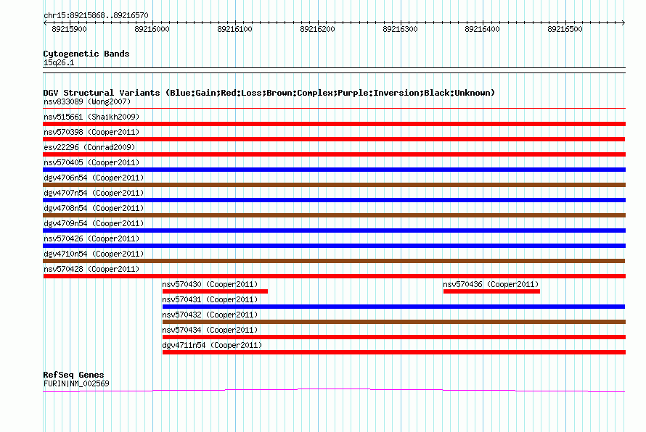Click the 89216300 ruler position

coord(400,29)
